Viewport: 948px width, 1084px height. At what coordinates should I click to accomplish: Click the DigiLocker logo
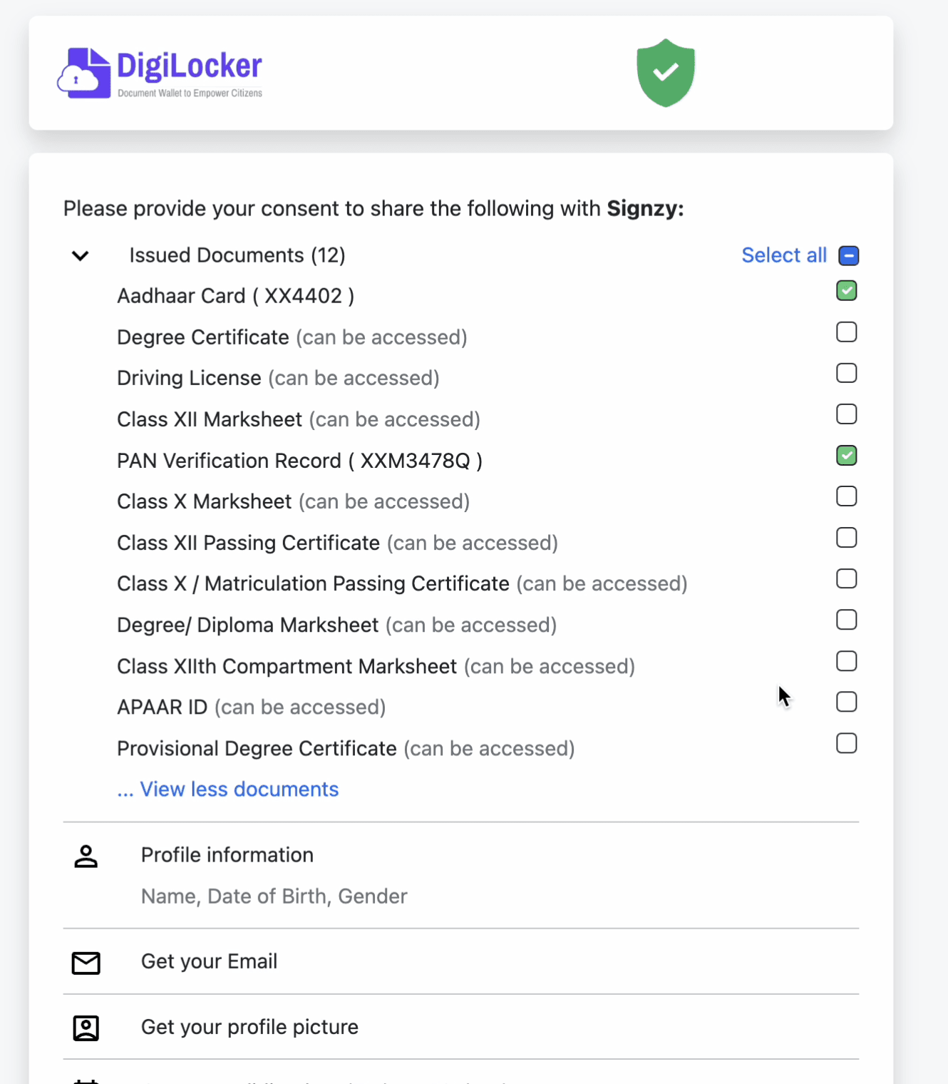[x=160, y=73]
